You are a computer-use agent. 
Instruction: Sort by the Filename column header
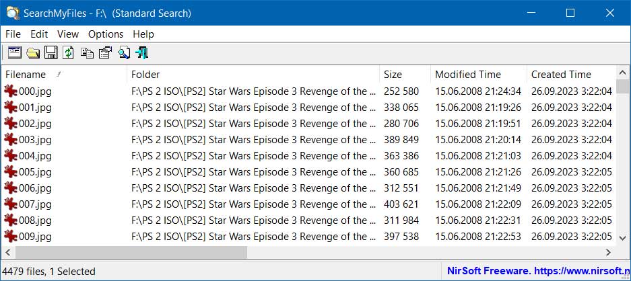65,75
